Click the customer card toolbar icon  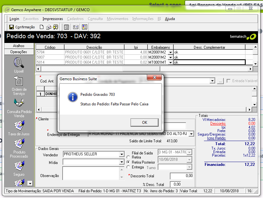pyautogui.click(x=76, y=27)
